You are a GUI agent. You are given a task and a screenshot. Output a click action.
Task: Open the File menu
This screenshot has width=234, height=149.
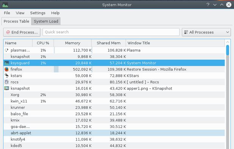7,13
